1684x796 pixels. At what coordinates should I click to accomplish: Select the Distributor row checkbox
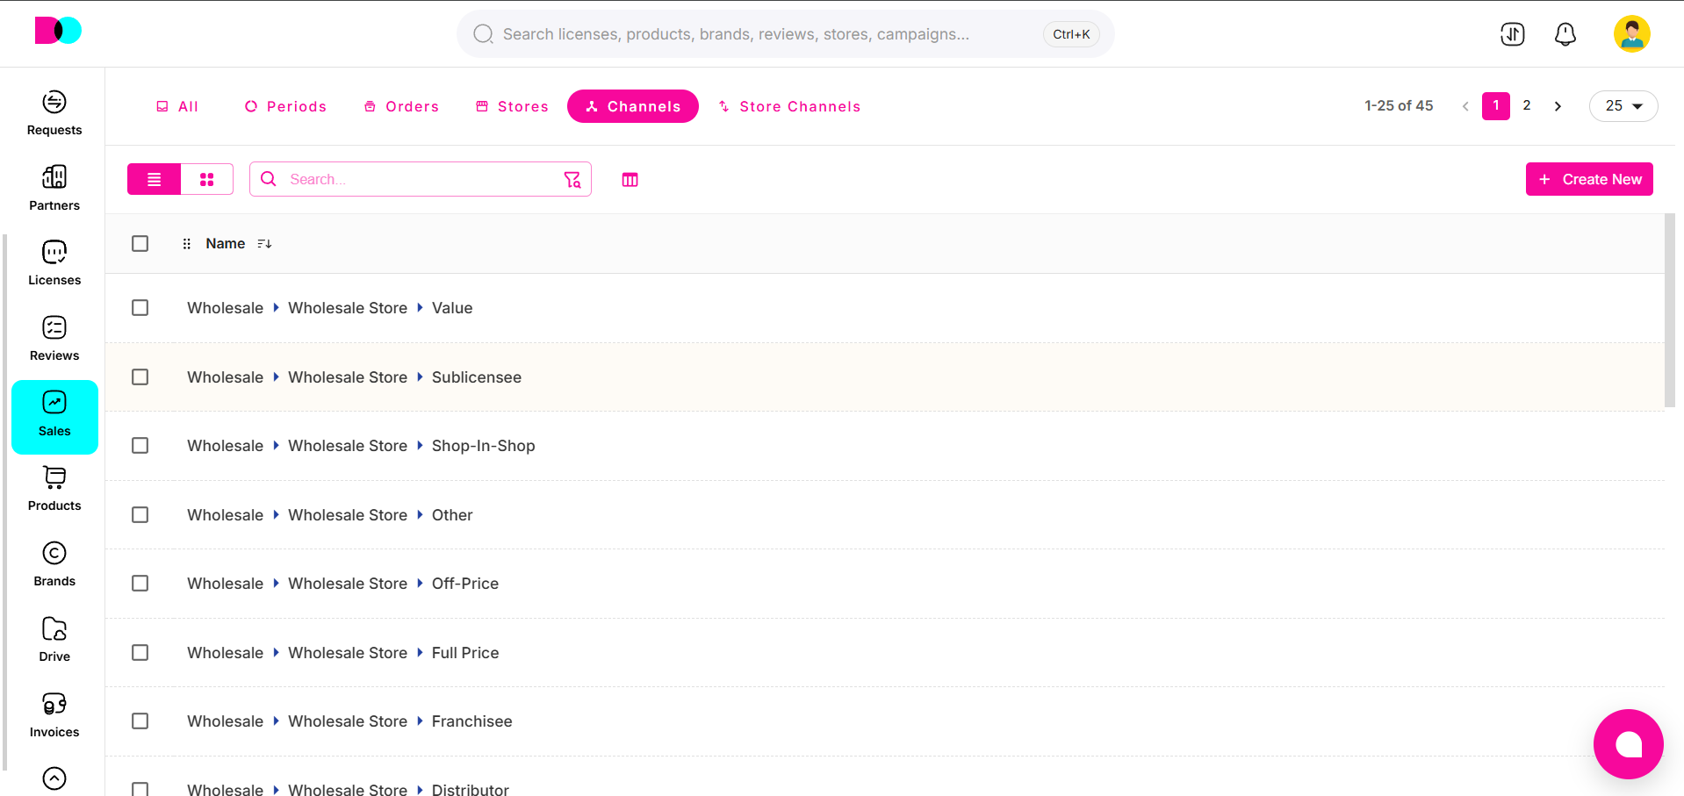[140, 790]
